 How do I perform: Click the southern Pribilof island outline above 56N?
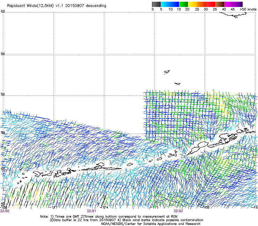pyautogui.click(x=177, y=84)
